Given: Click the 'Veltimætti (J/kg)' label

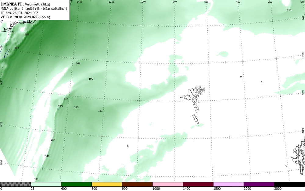Looking at the screenshot, I should (38, 4).
